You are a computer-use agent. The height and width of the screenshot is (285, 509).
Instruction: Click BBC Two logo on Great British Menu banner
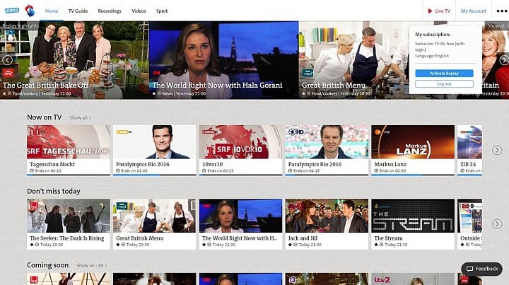click(308, 73)
